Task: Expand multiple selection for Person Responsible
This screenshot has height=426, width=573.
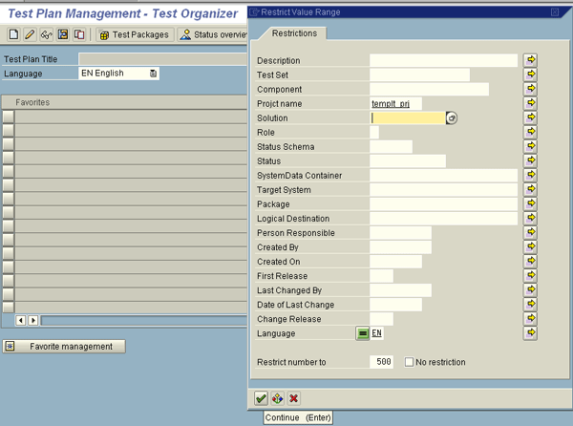Action: pos(531,233)
